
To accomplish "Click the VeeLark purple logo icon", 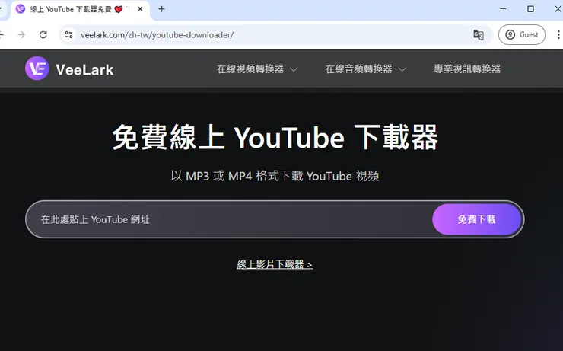I will [x=37, y=69].
